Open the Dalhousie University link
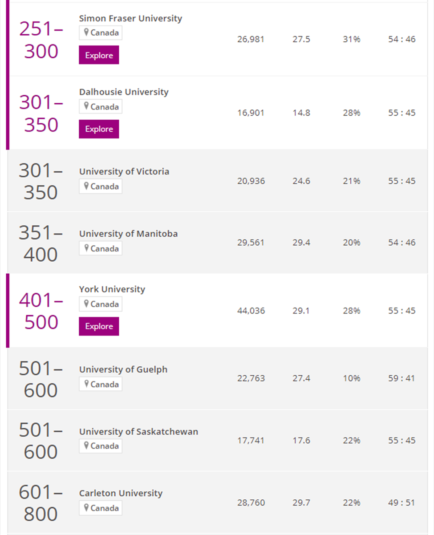This screenshot has height=535, width=434. (124, 92)
